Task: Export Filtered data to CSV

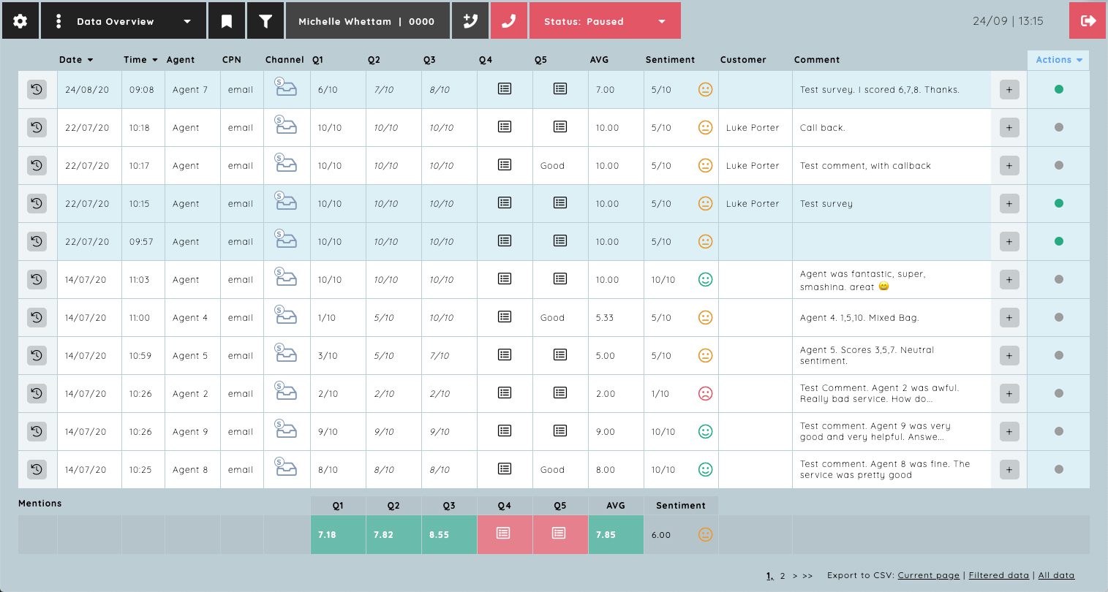Action: tap(998, 575)
